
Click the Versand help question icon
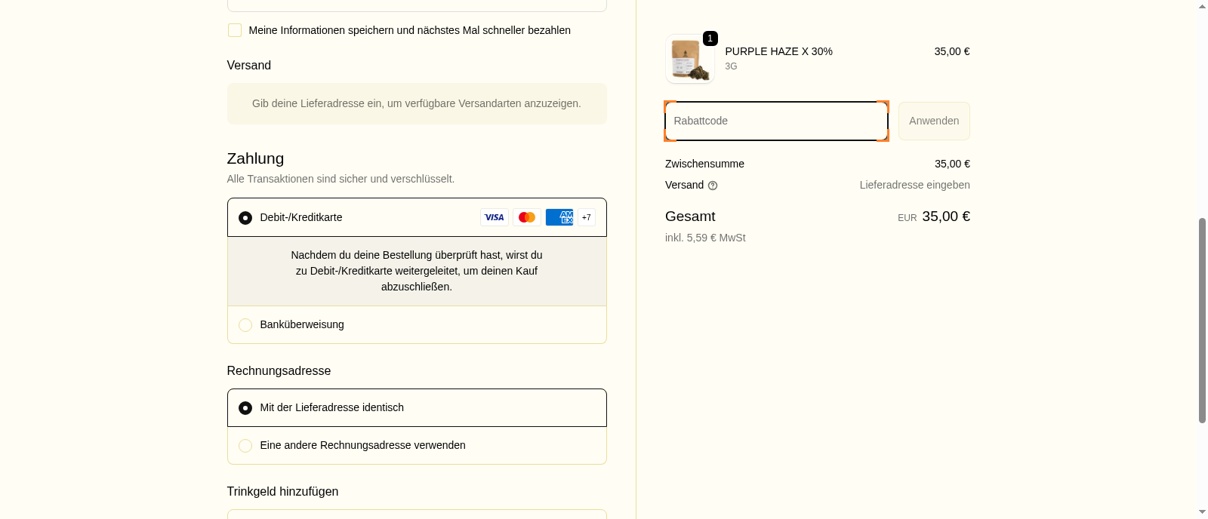(x=713, y=186)
